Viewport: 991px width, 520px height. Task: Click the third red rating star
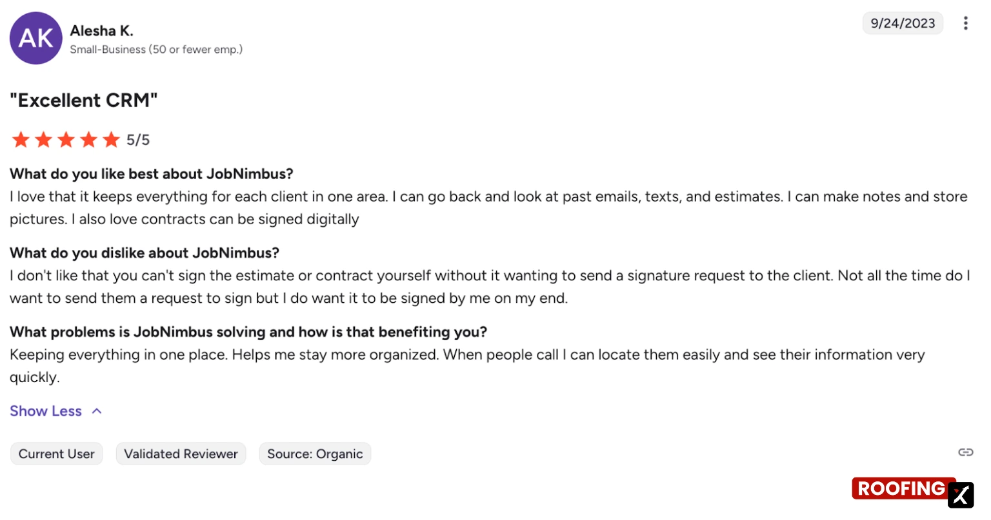point(66,139)
